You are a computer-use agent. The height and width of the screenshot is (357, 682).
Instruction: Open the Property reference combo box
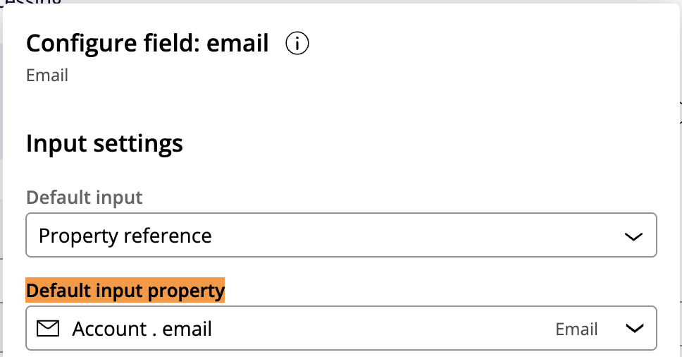click(341, 236)
